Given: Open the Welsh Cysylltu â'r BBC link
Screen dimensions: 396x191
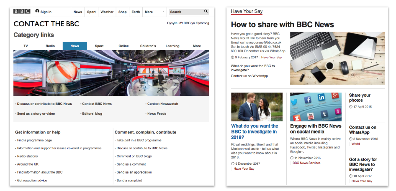Looking at the screenshot, I should pyautogui.click(x=188, y=23).
